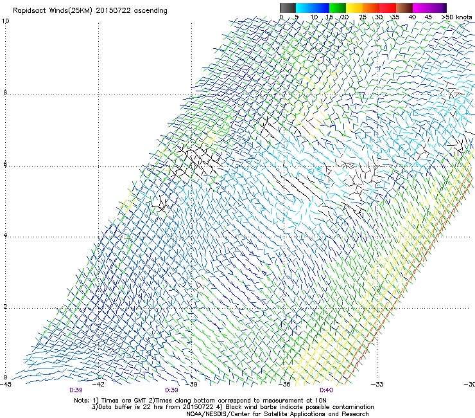Click the latitude axis label "2"
Viewport: 475px width, 418px height.
5,307
